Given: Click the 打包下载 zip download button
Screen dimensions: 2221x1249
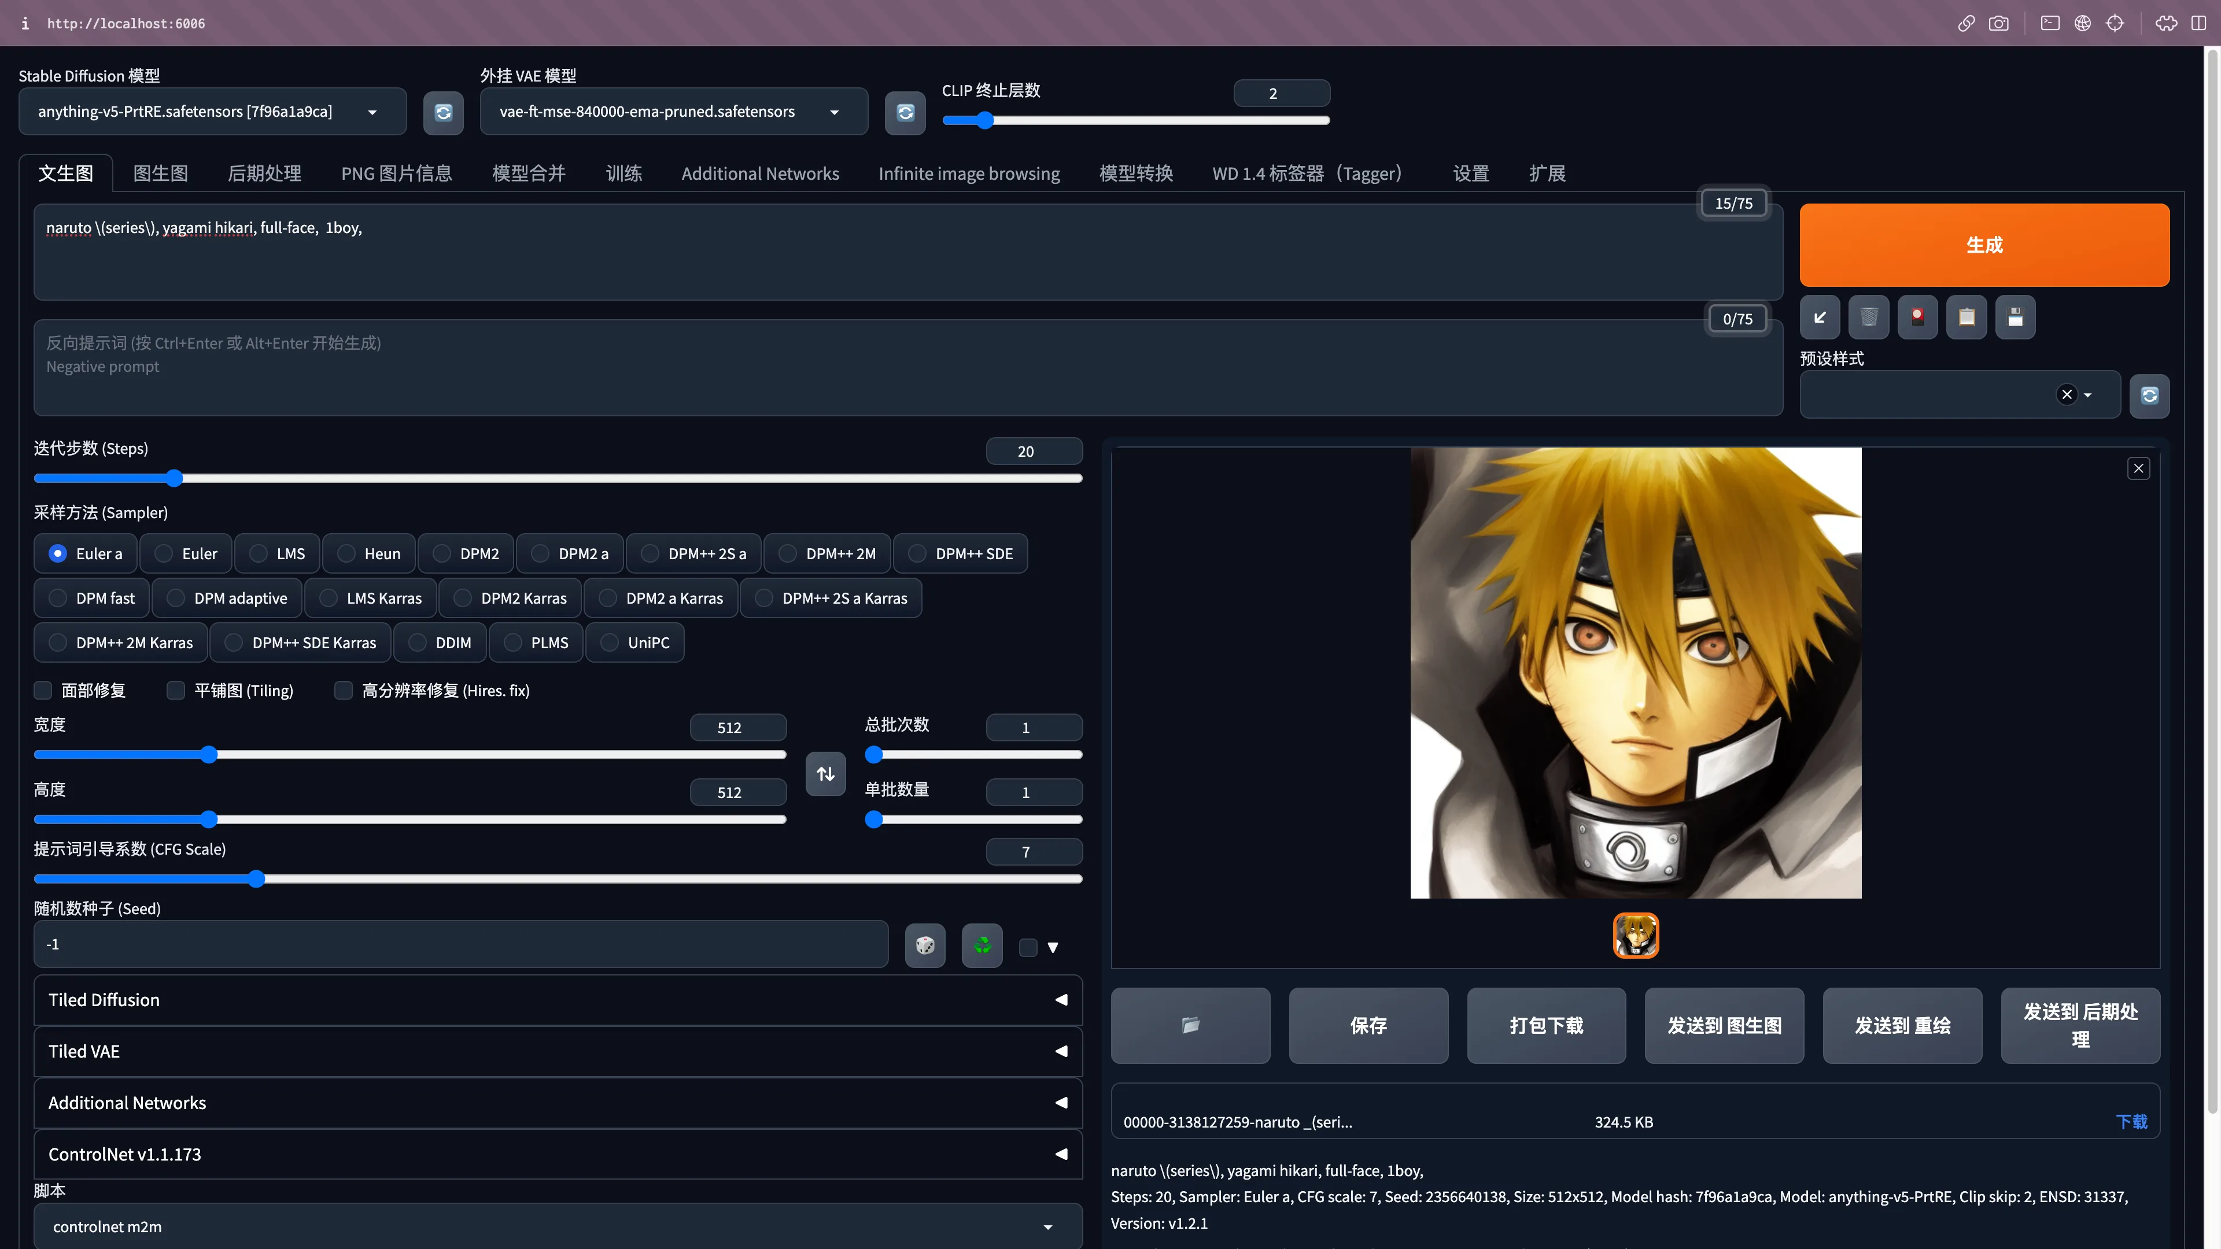Looking at the screenshot, I should (1546, 1025).
